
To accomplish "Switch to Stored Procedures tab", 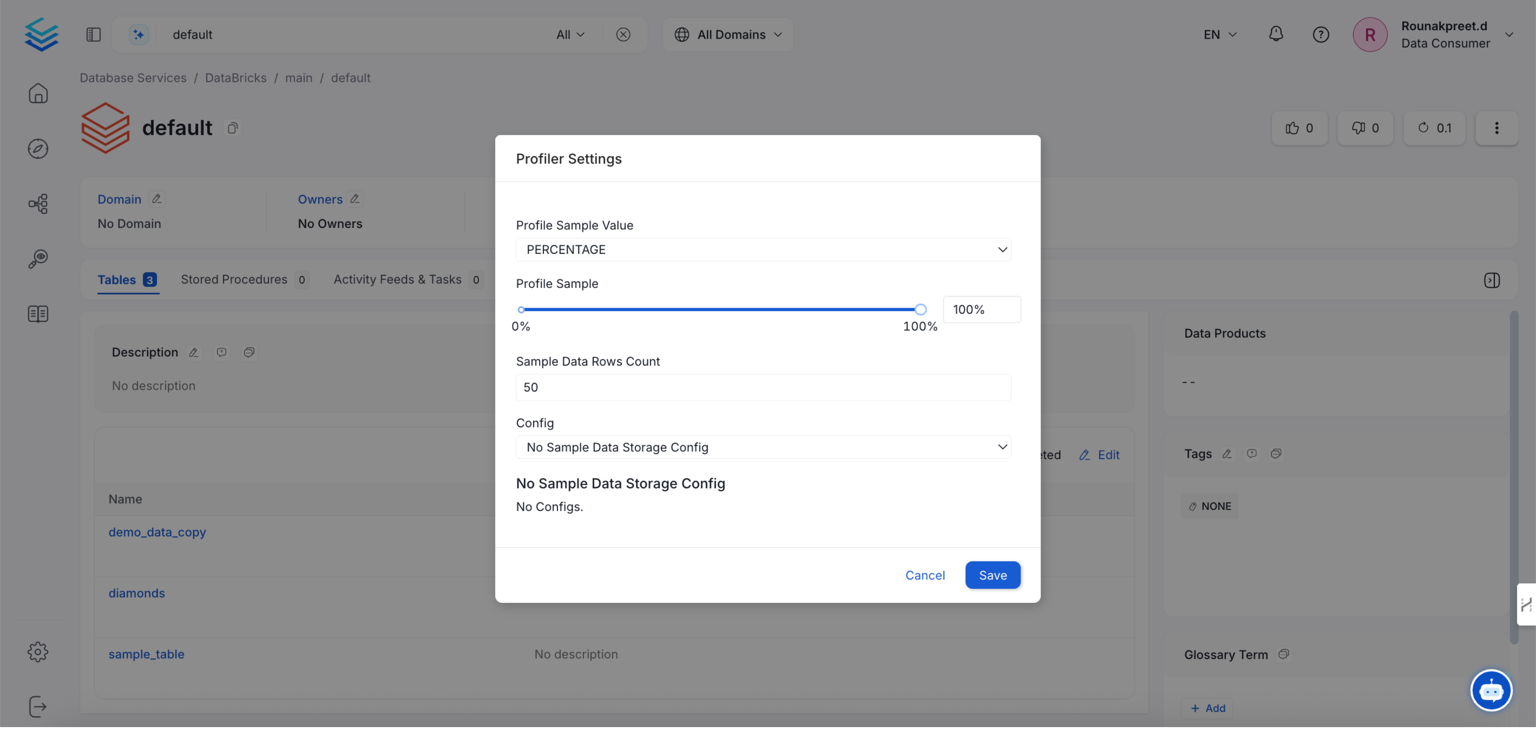I will tap(234, 280).
